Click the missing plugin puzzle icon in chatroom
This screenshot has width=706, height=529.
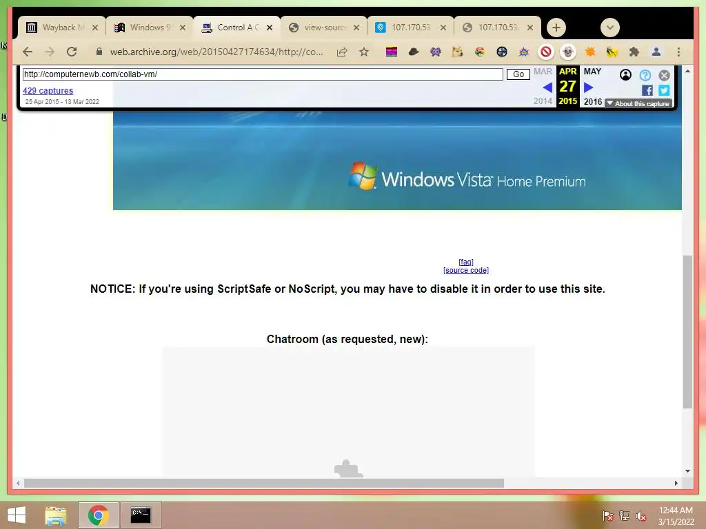coord(348,468)
